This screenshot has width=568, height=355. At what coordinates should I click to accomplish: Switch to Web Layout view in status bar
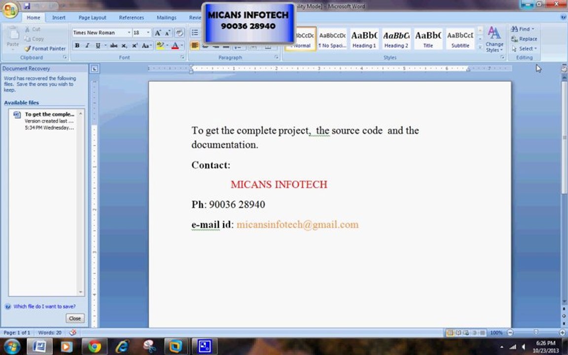[466, 332]
